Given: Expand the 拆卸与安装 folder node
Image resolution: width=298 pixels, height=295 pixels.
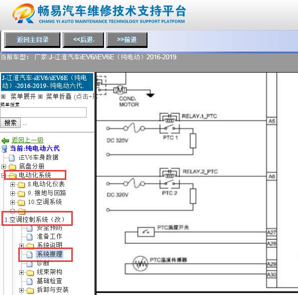Looking at the screenshot, I should point(21,290).
